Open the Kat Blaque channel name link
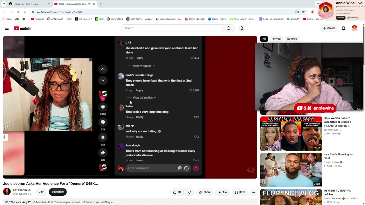The width and height of the screenshot is (365, 205). pos(20,190)
